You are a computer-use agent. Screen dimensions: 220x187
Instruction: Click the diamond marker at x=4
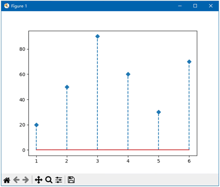[x=128, y=74]
